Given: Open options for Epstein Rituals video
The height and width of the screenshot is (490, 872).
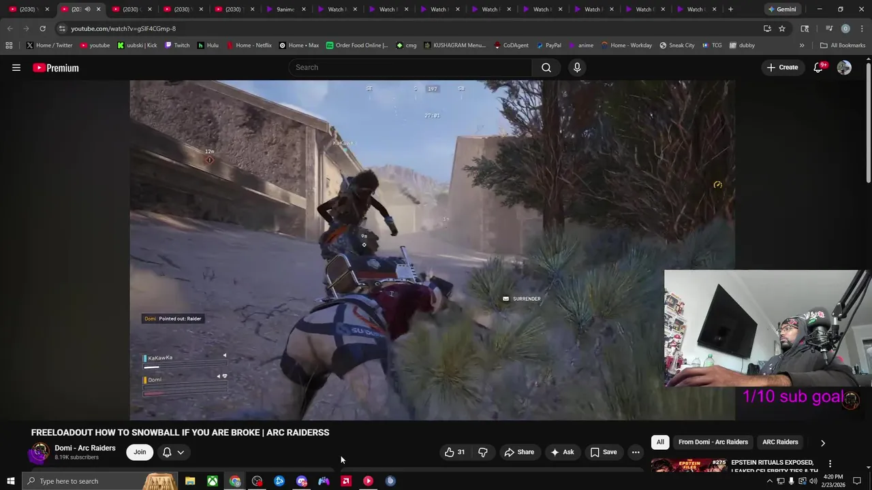Looking at the screenshot, I should click(x=830, y=463).
